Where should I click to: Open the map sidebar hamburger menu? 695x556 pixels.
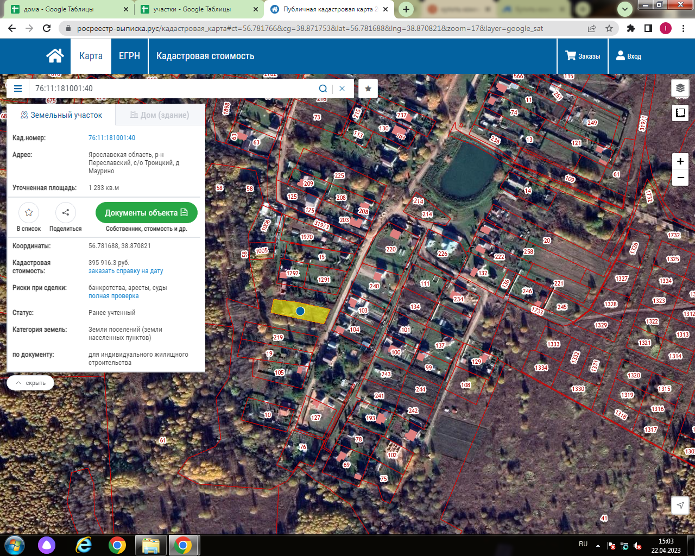[x=18, y=89]
